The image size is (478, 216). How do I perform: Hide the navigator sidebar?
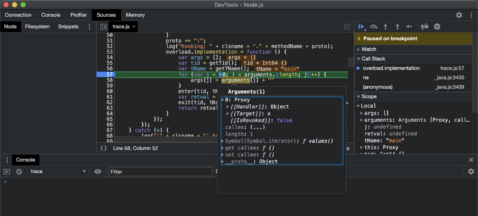(x=103, y=27)
